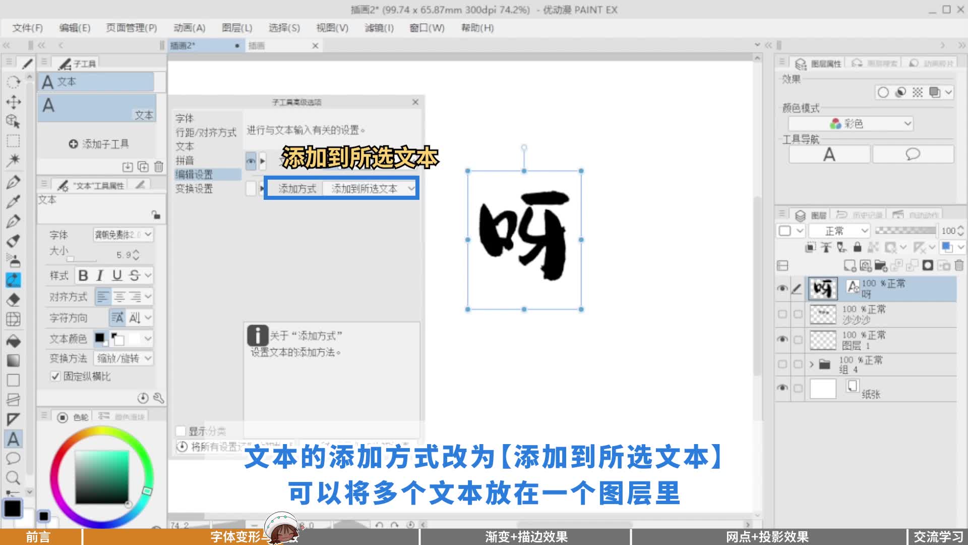
Task: Click the layer opacity slider bar
Action: point(905,231)
